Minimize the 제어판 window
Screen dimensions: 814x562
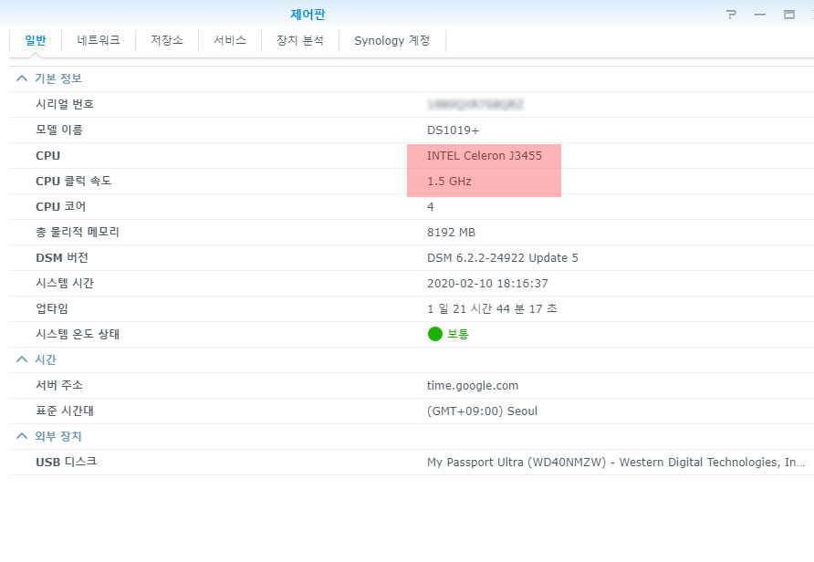(x=760, y=15)
